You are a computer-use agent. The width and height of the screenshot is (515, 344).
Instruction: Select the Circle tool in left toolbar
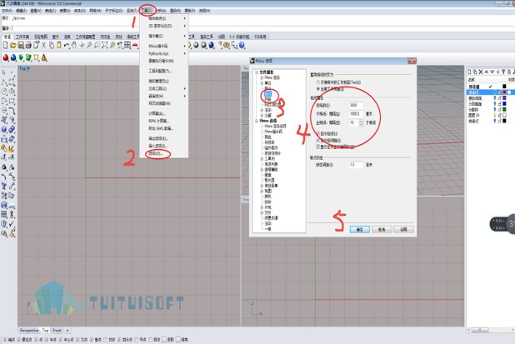coord(4,92)
